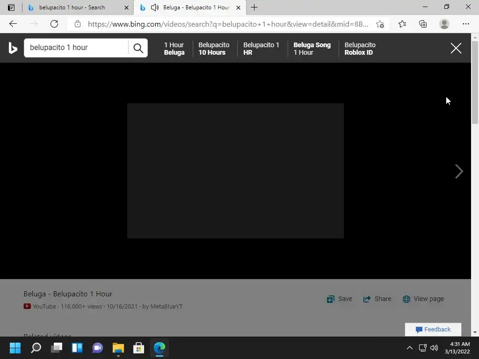The width and height of the screenshot is (479, 359).
Task: Click the YouTube source label
Action: tap(44, 306)
